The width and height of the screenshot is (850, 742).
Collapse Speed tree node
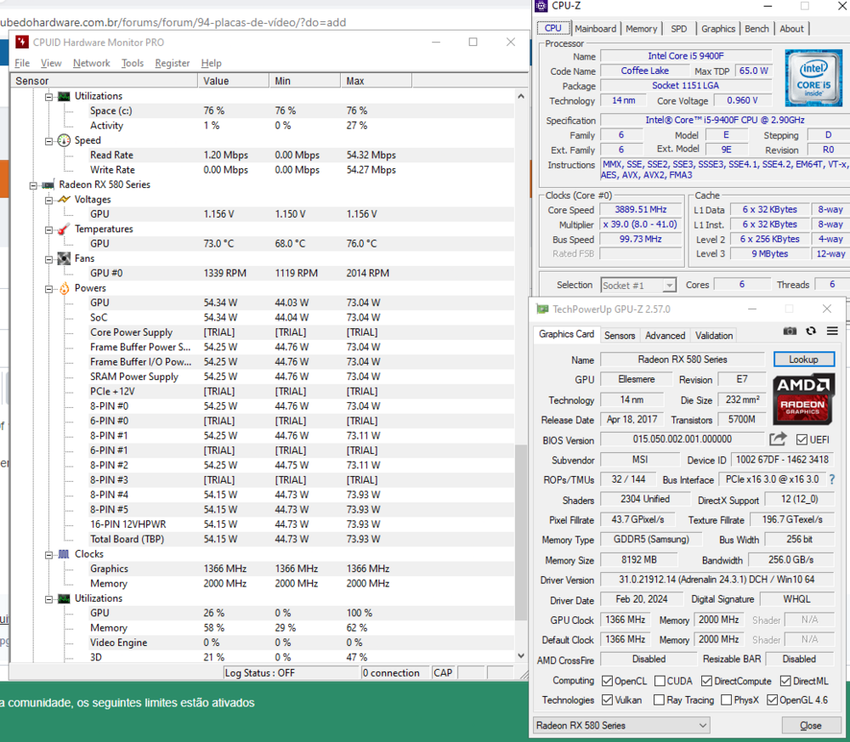[48, 141]
